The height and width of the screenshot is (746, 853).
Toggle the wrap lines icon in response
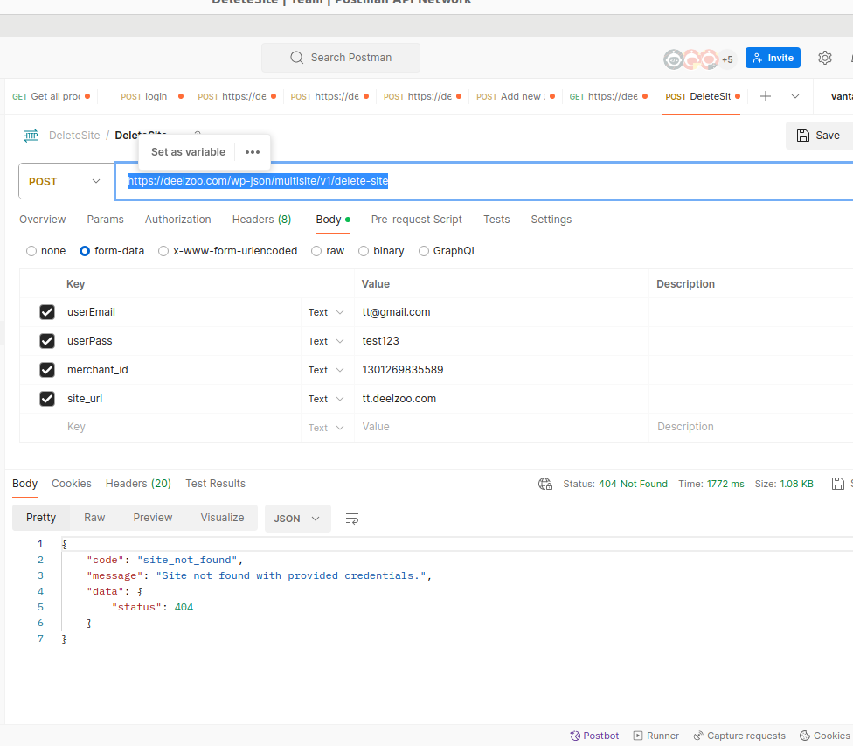(352, 519)
